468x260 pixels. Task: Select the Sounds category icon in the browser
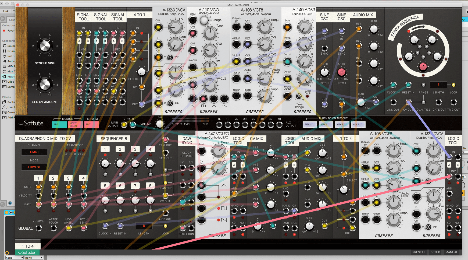pos(4,46)
